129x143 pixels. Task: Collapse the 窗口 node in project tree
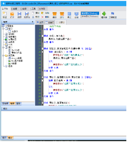pos(3,29)
